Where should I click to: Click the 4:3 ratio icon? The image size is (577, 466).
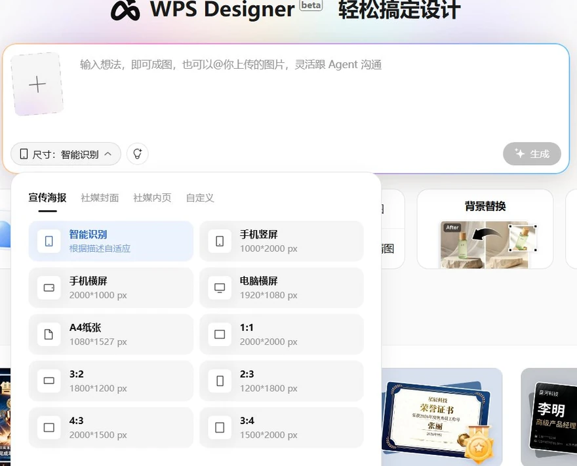[x=49, y=427]
